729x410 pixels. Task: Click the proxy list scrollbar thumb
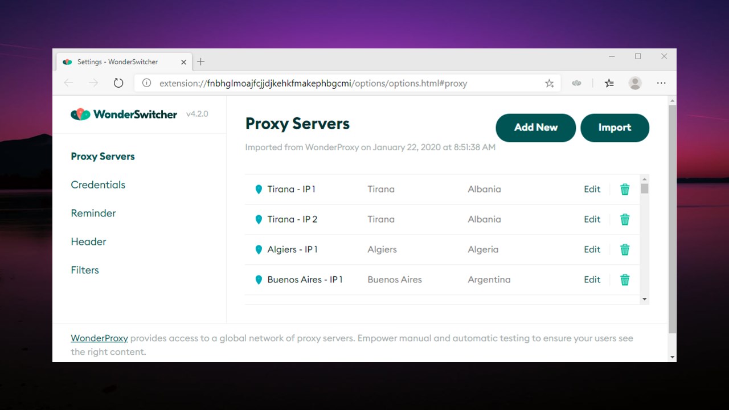[x=644, y=188]
